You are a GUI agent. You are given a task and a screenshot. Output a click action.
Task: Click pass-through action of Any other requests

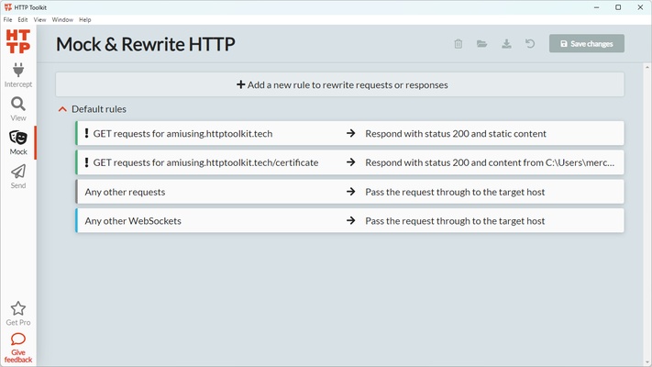click(455, 192)
